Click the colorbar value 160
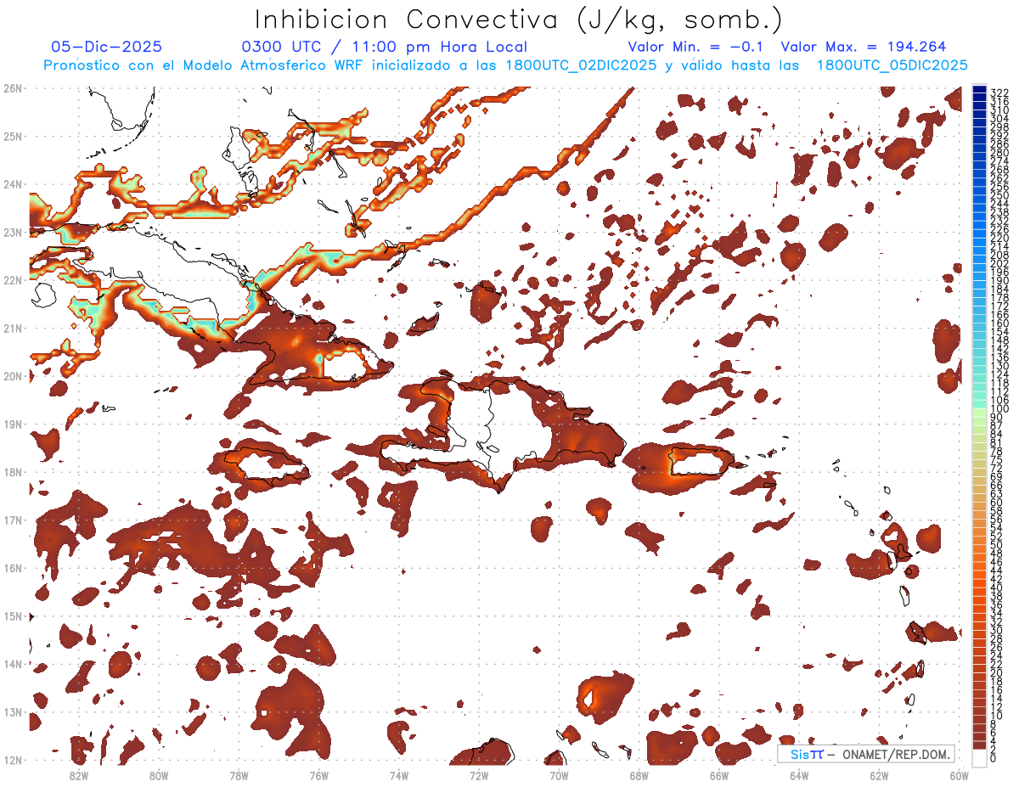This screenshot has height=787, width=1019. [x=999, y=323]
